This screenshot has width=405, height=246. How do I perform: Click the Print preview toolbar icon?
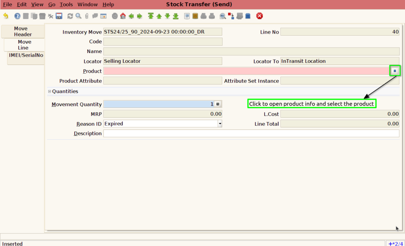tap(204, 16)
